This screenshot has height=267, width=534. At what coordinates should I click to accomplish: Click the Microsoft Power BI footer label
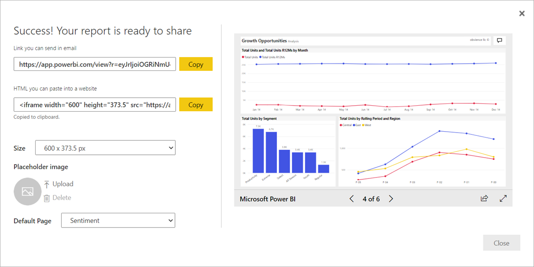click(268, 198)
